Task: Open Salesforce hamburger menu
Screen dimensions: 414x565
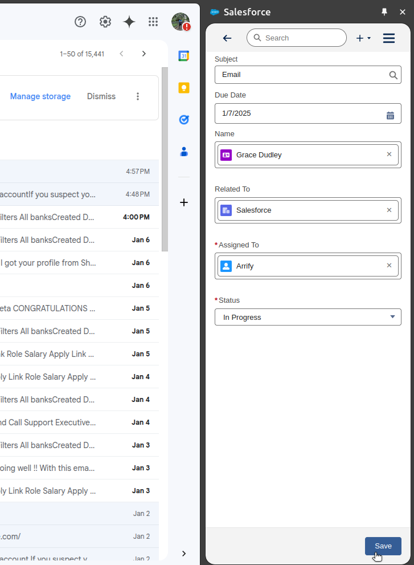Action: click(389, 38)
